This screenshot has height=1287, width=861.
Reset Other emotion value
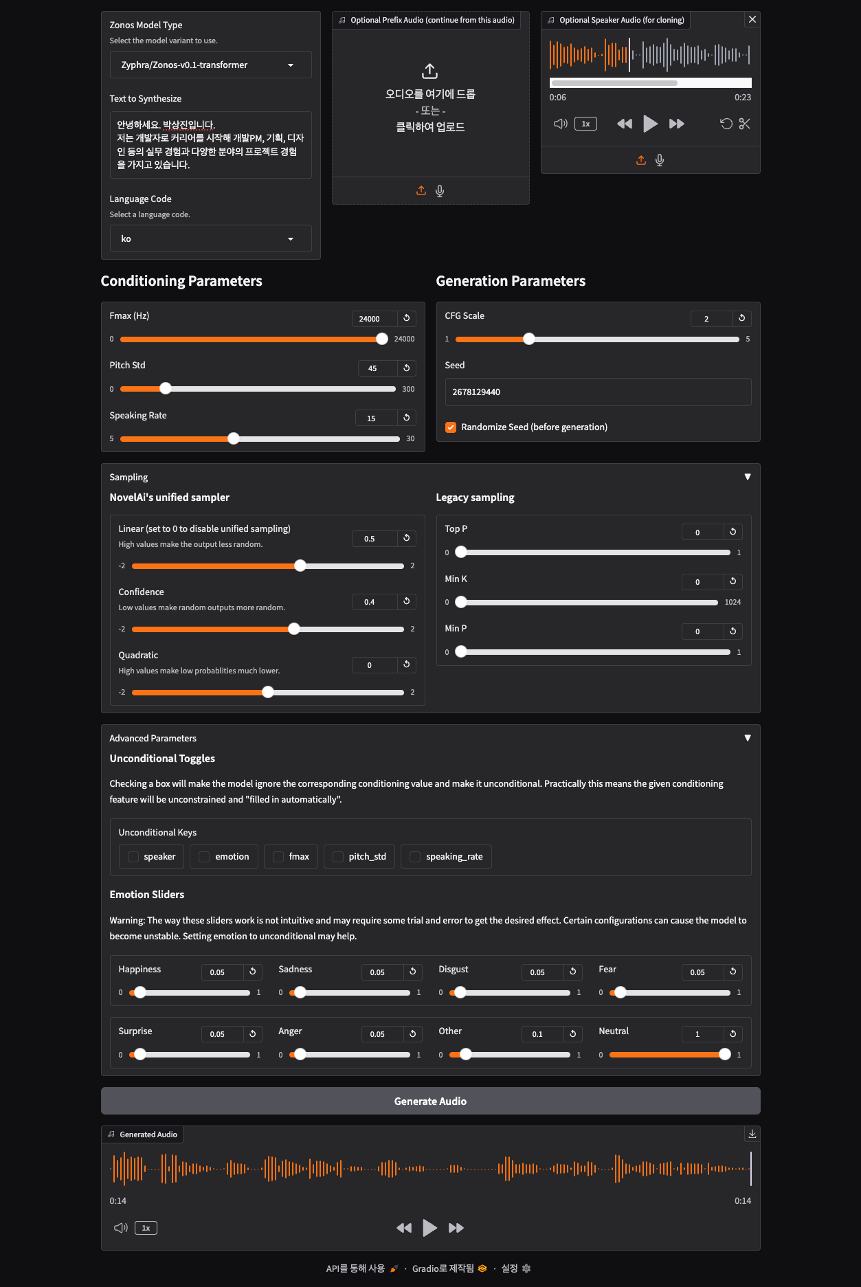click(573, 1033)
